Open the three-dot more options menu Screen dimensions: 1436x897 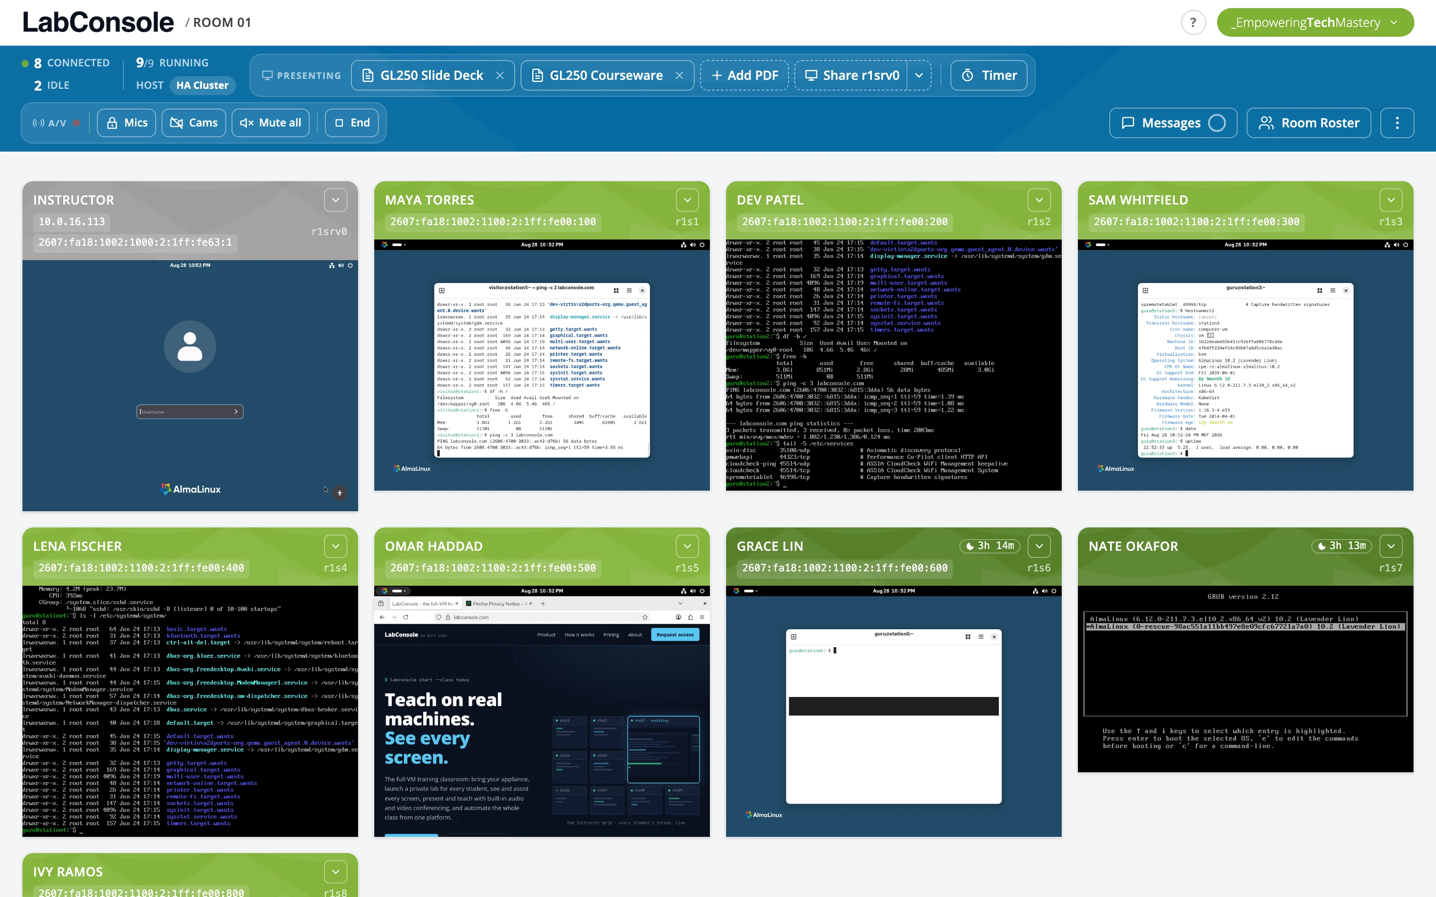click(1397, 123)
